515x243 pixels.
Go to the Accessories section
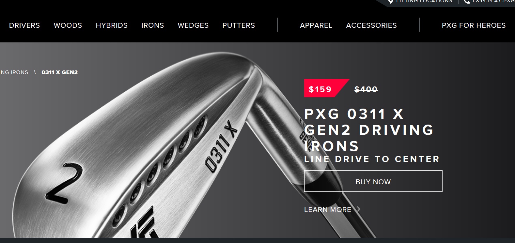(371, 25)
